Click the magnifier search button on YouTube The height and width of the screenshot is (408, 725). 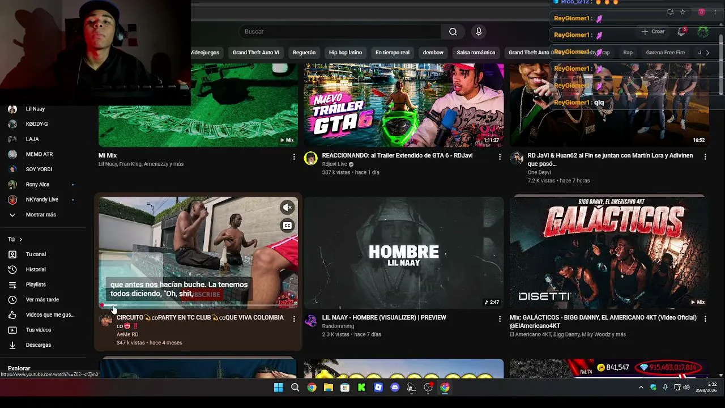click(x=453, y=32)
